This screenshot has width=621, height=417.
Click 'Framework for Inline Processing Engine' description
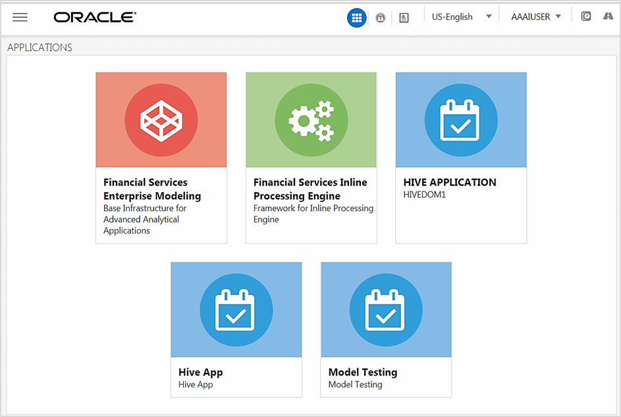coord(313,214)
